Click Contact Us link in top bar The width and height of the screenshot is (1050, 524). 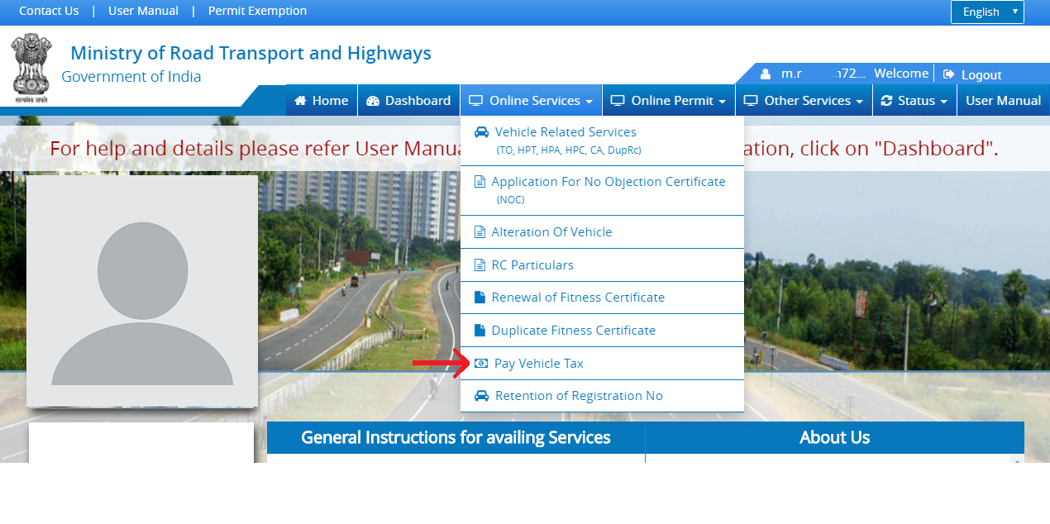click(x=49, y=11)
